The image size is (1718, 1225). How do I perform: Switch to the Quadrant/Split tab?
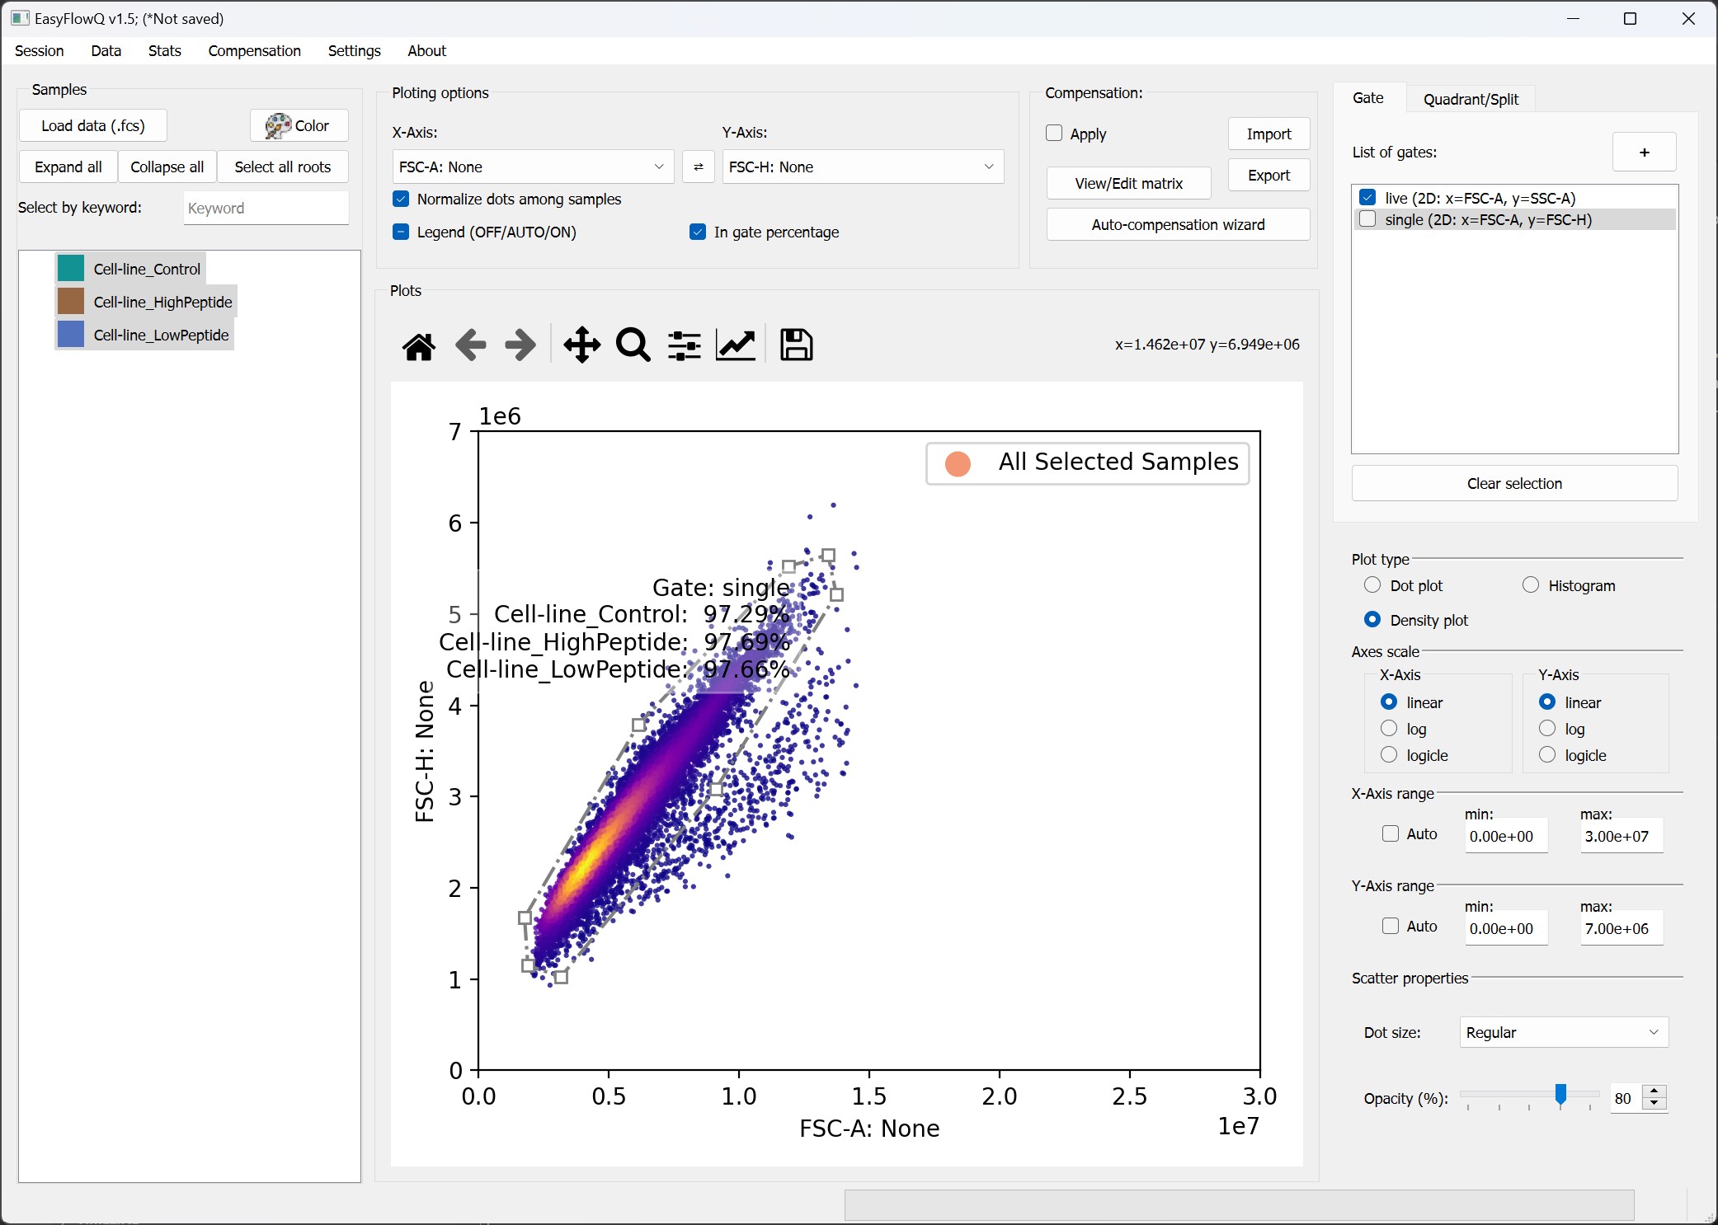(x=1471, y=99)
